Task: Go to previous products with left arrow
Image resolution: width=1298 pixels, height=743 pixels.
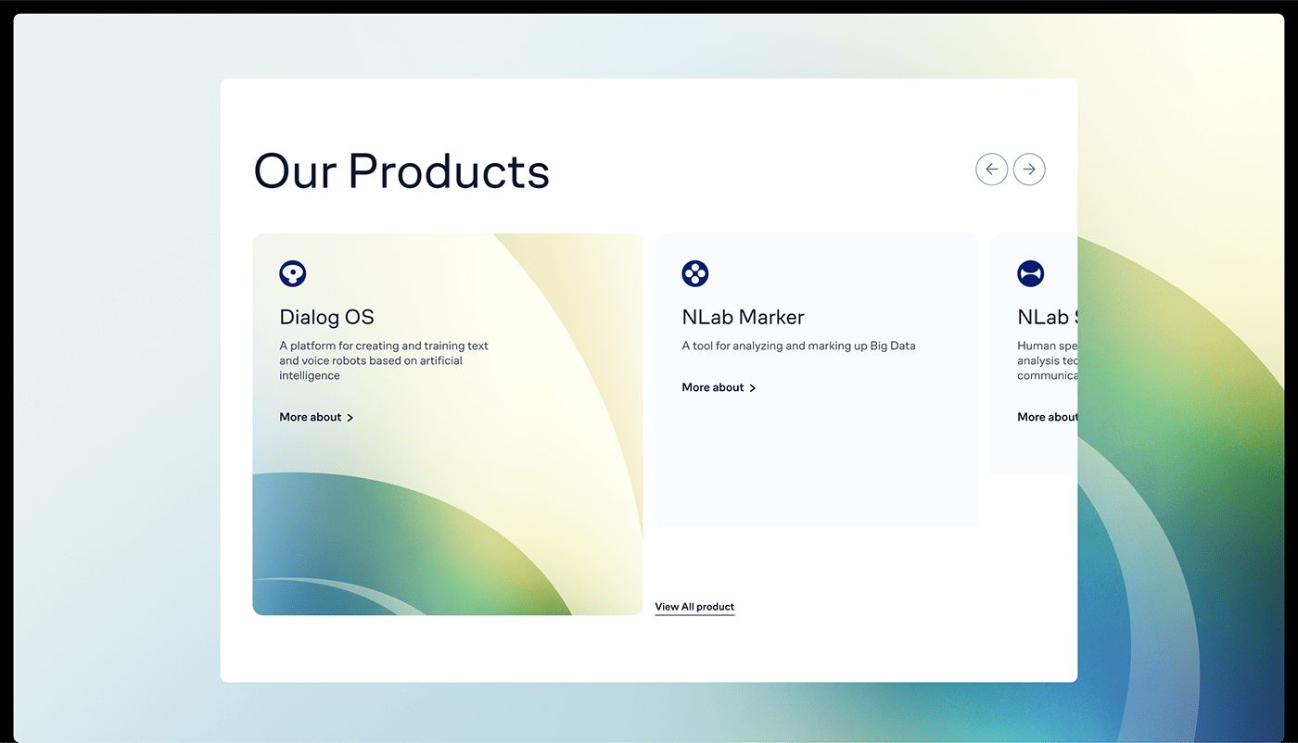Action: pyautogui.click(x=991, y=170)
